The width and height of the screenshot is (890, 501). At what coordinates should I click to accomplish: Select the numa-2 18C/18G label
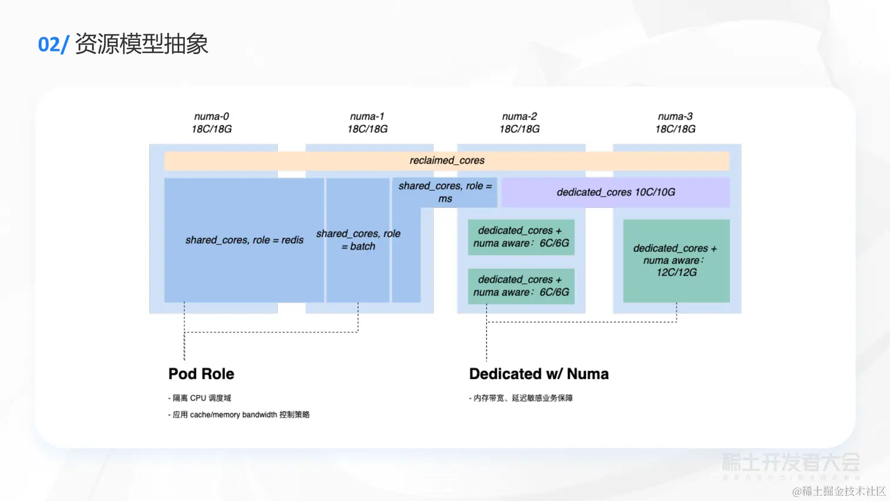point(519,122)
